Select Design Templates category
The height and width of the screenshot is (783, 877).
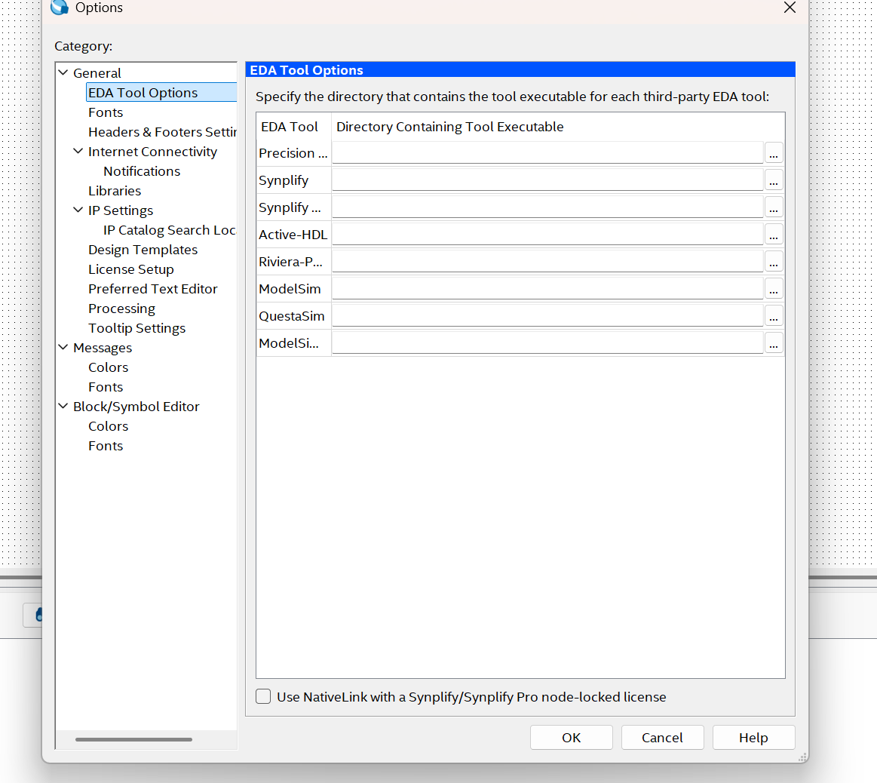(x=143, y=250)
